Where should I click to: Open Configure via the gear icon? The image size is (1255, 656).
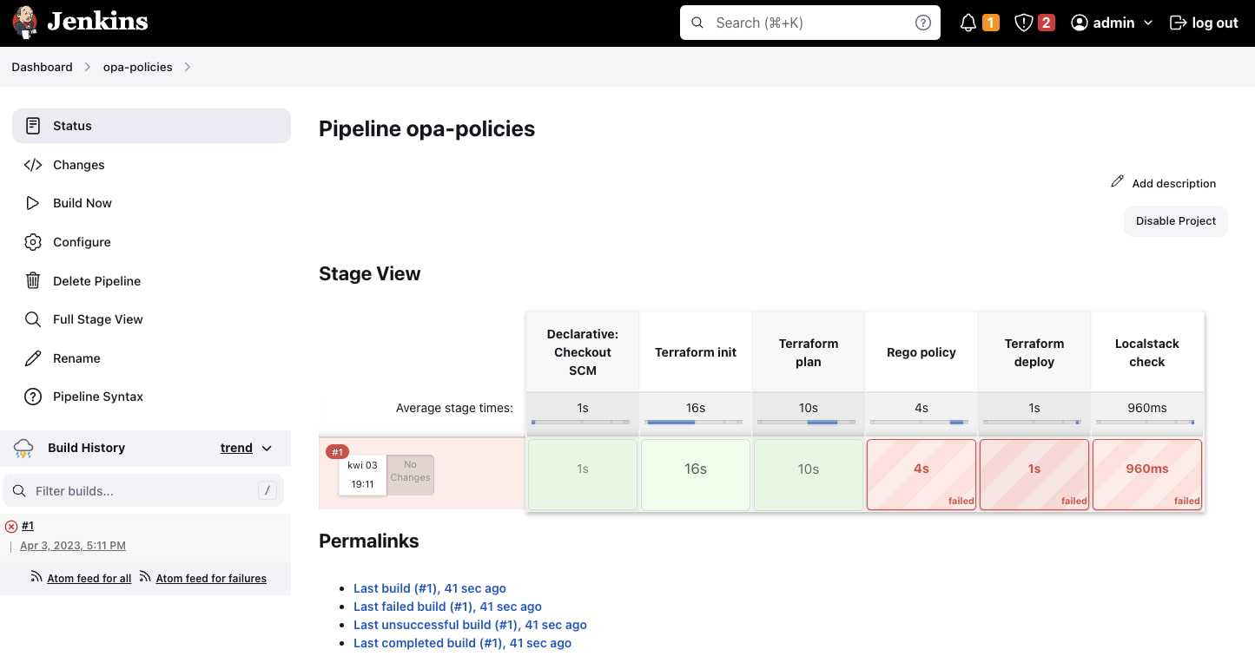coord(33,241)
